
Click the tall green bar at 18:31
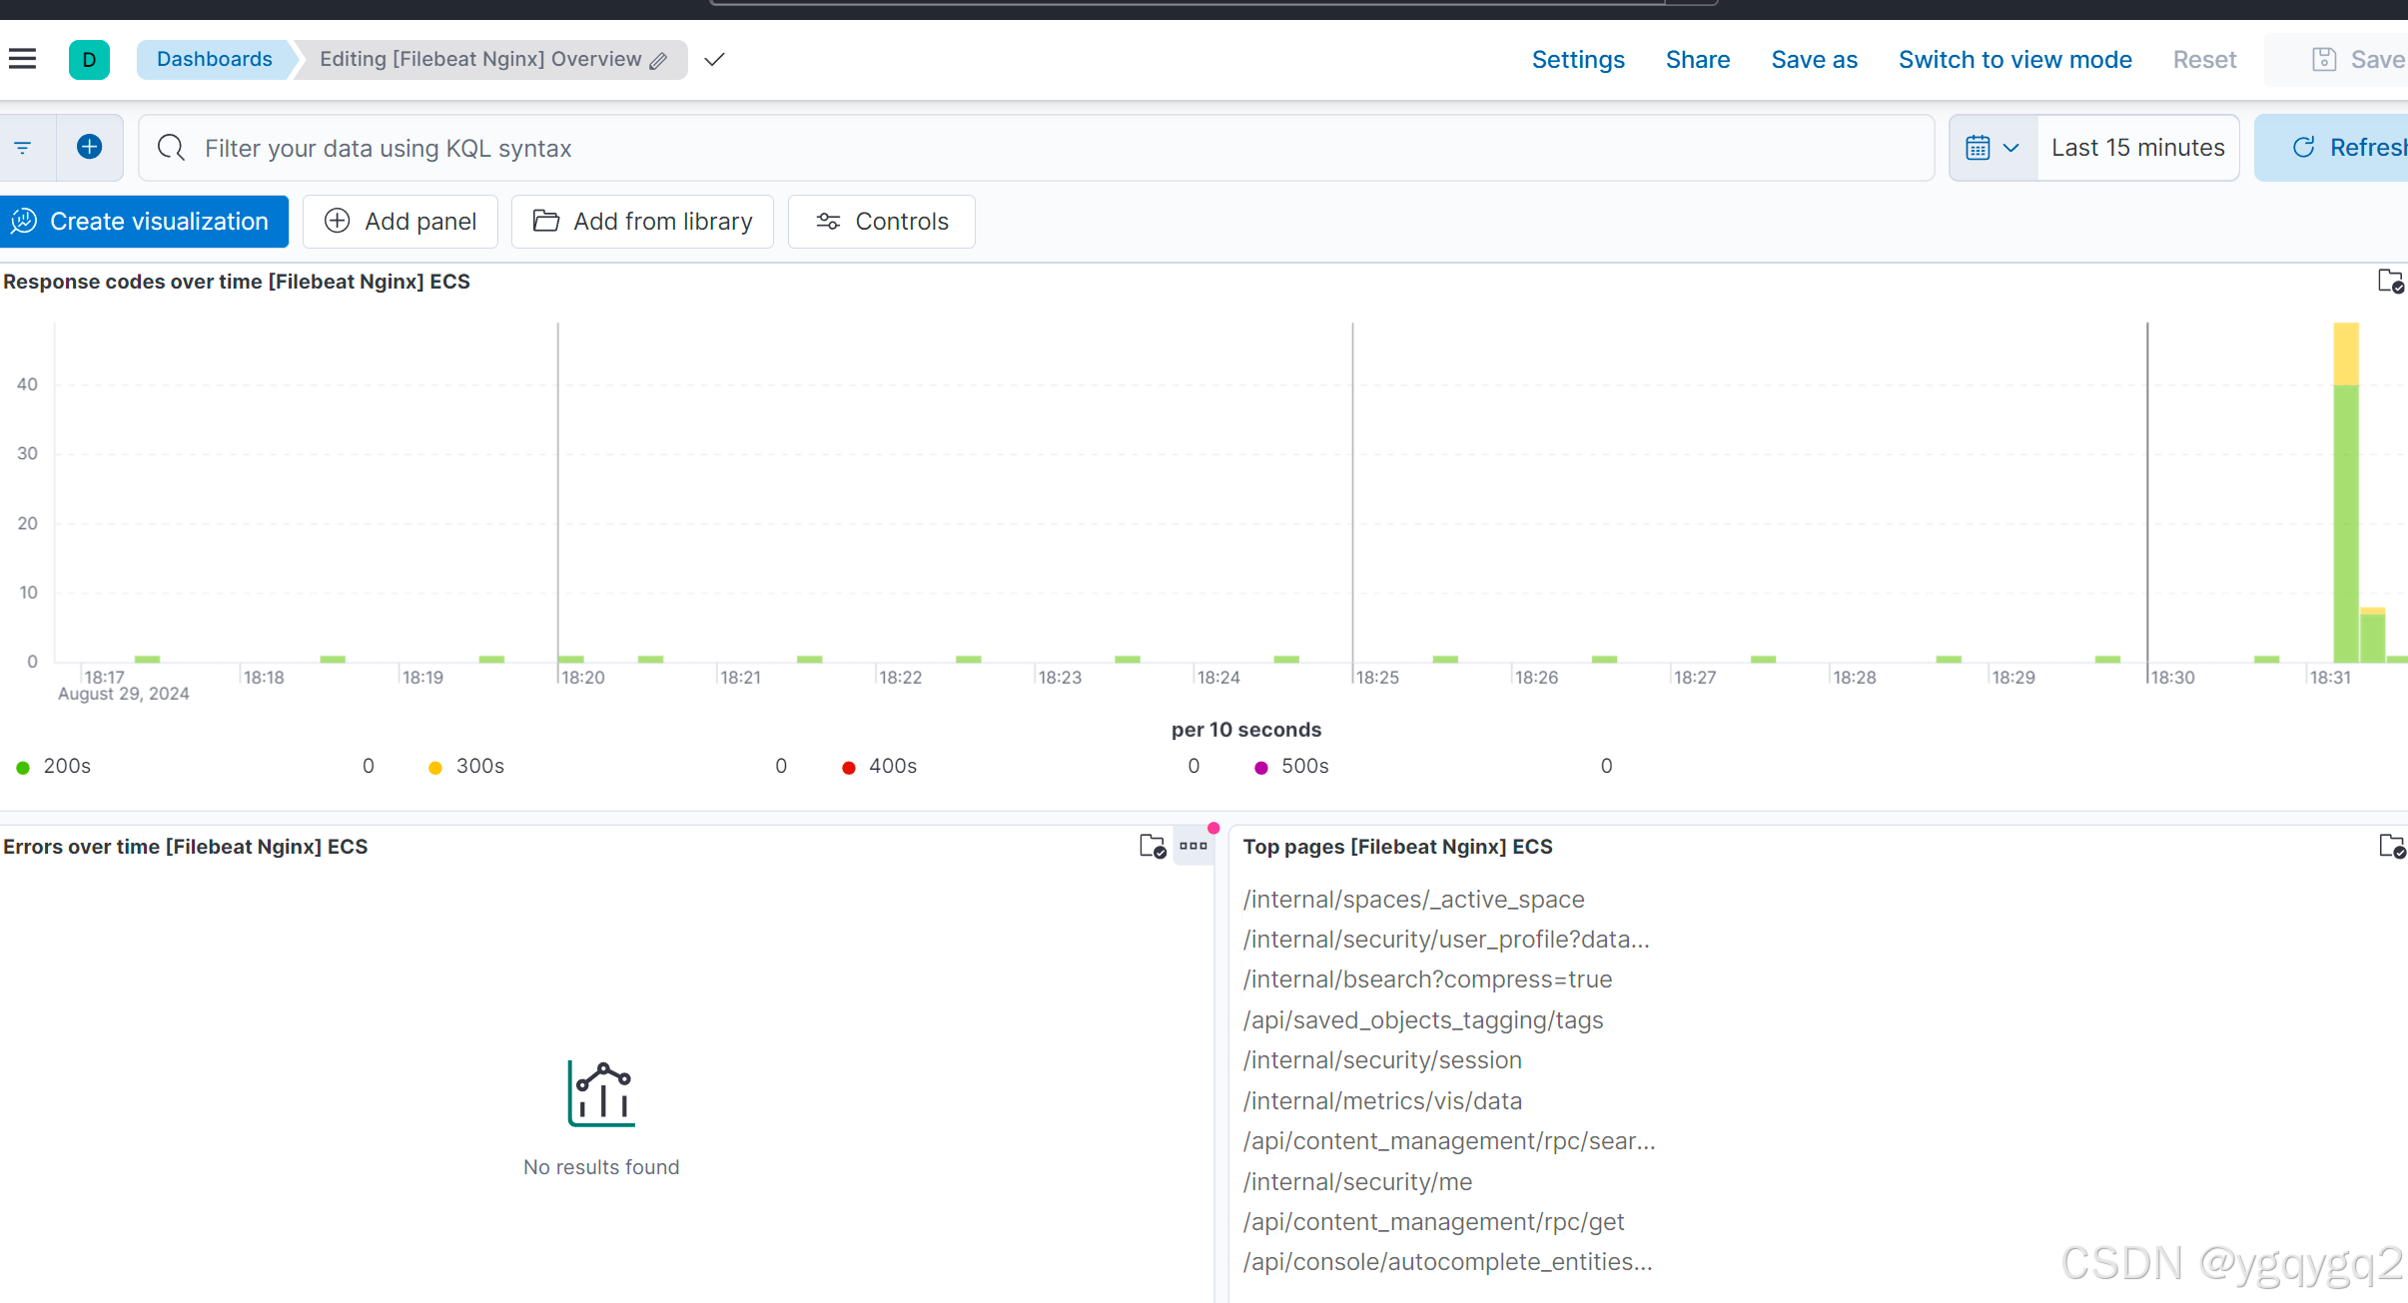coord(2346,523)
